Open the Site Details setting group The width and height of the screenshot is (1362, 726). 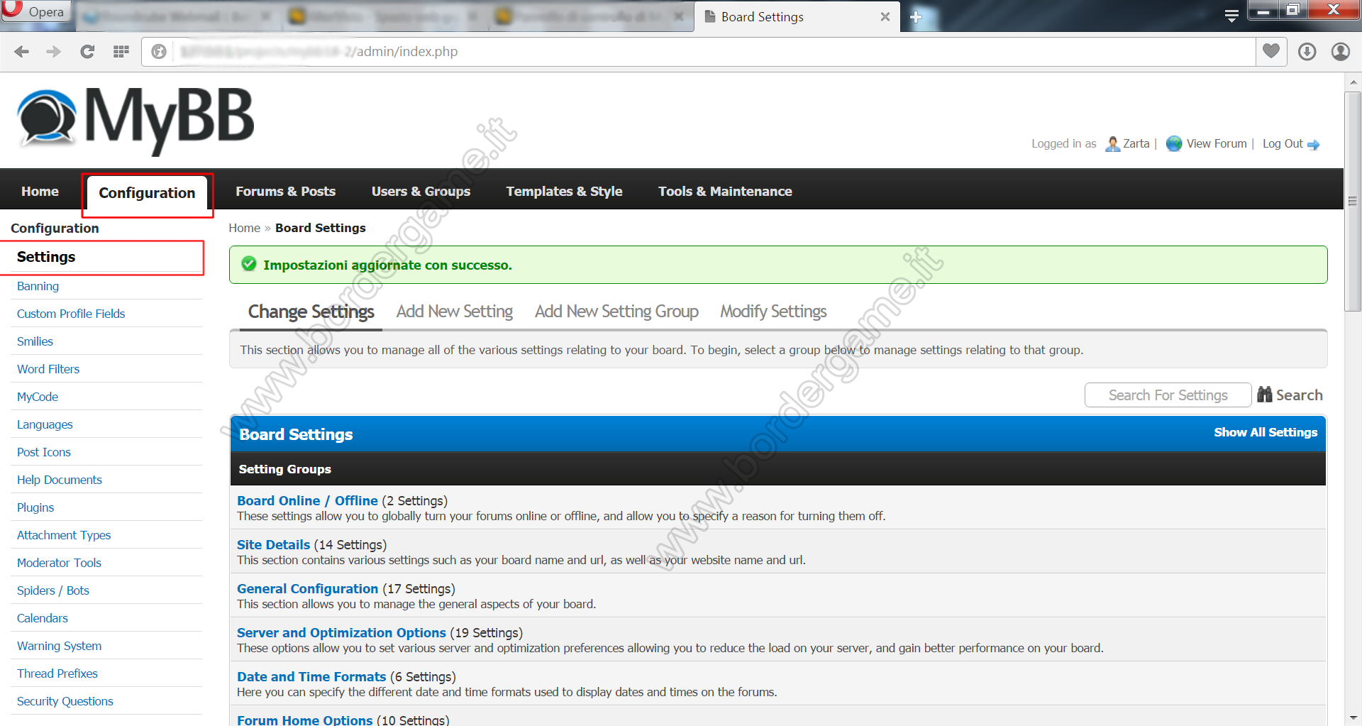(273, 544)
